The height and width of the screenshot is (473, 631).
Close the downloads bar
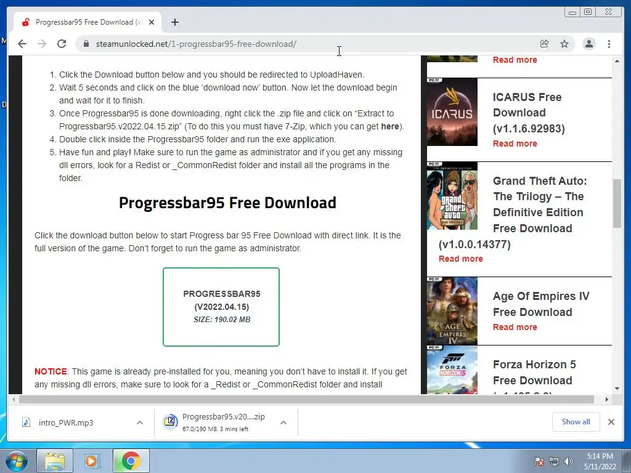[x=611, y=422]
